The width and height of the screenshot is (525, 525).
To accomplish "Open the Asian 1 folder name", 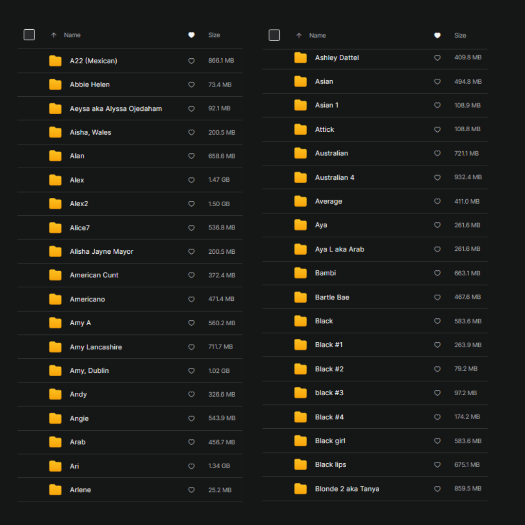I will [x=327, y=105].
